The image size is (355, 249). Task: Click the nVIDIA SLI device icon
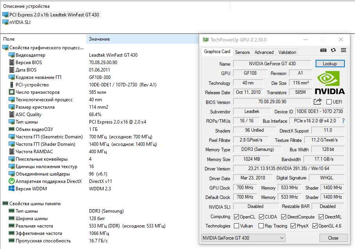click(x=5, y=22)
